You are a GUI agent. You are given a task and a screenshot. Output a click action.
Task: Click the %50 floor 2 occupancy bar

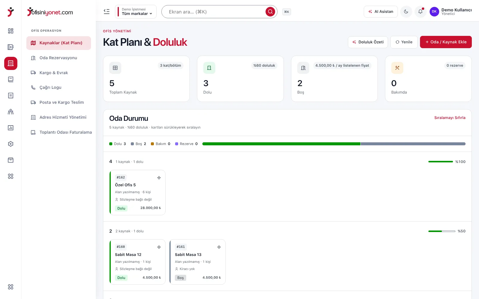coord(442,231)
